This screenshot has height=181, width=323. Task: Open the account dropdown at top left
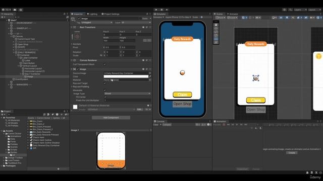click(7, 10)
